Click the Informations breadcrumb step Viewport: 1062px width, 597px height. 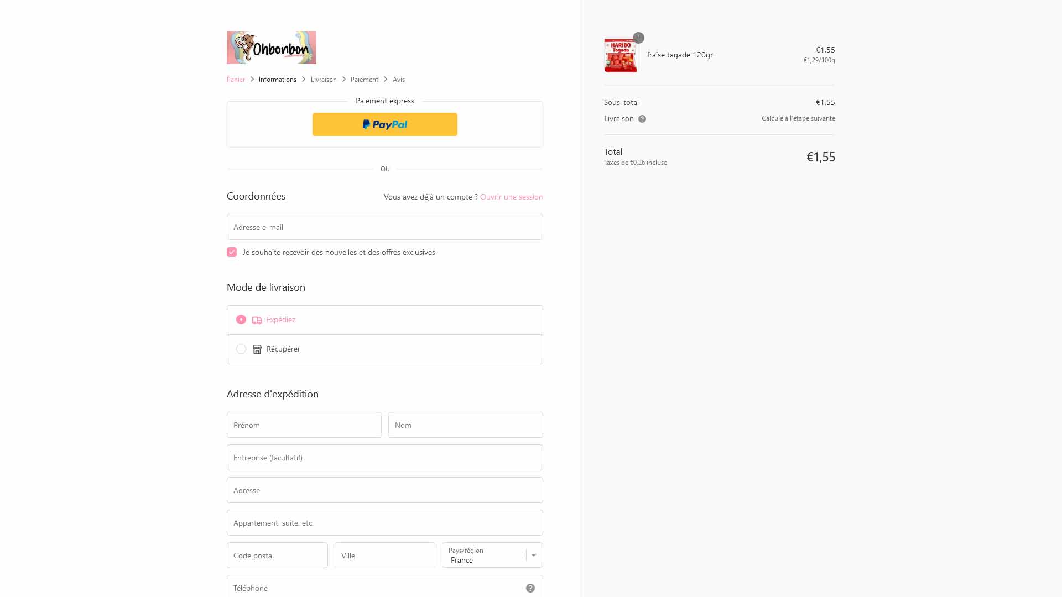tap(278, 80)
